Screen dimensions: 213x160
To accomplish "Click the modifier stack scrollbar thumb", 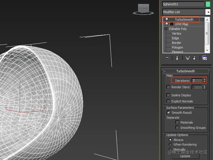I will (x=207, y=34).
